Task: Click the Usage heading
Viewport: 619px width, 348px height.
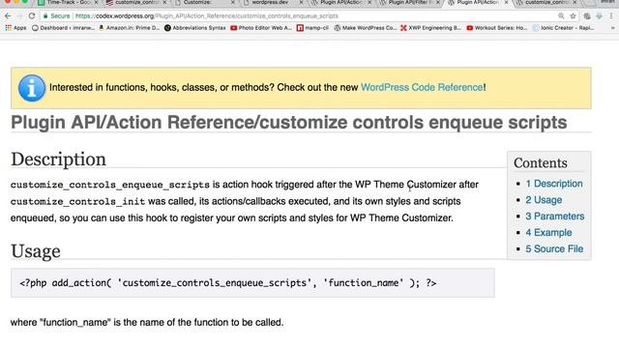Action: tap(36, 251)
